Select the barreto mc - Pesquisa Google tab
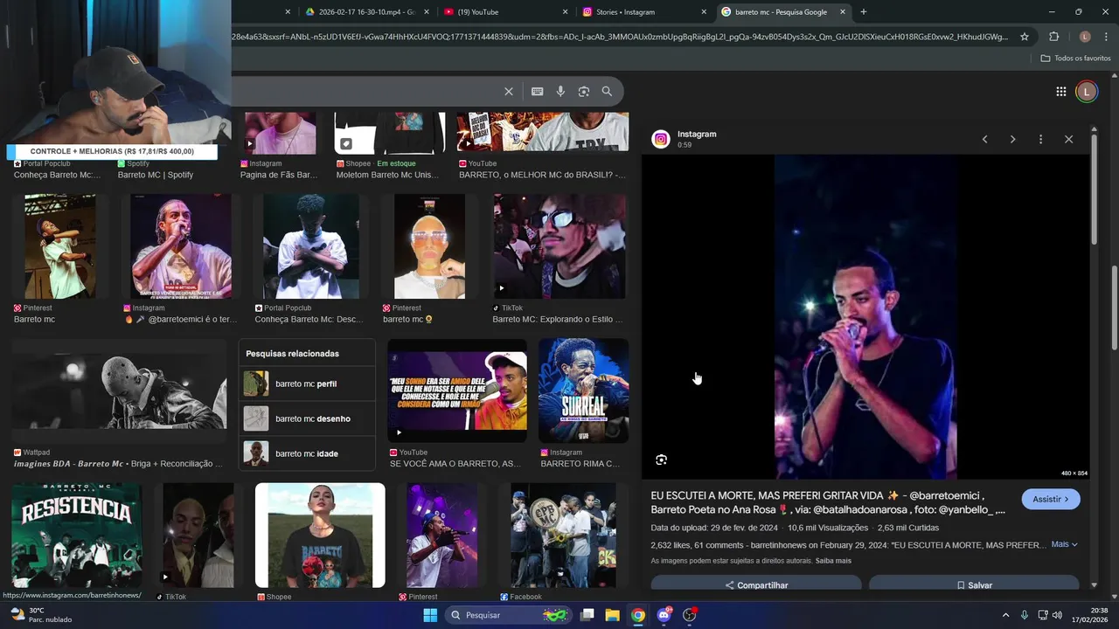The image size is (1119, 629). pyautogui.click(x=782, y=12)
